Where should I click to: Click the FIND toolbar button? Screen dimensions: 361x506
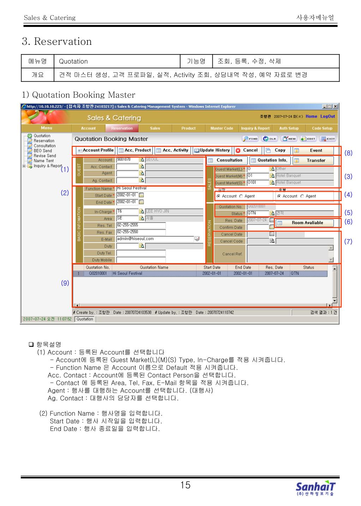[250, 139]
